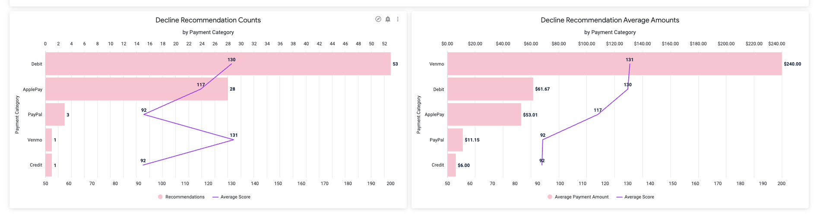Toggle Average Score legend in Counts chart
The width and height of the screenshot is (817, 214).
point(231,197)
